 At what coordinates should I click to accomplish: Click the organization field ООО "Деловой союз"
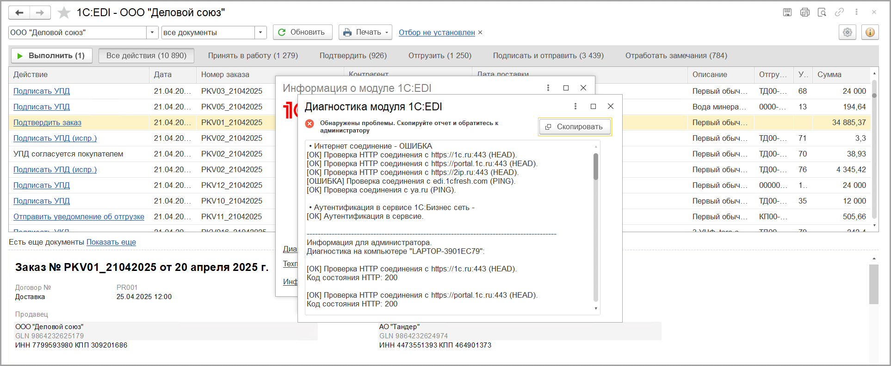78,32
